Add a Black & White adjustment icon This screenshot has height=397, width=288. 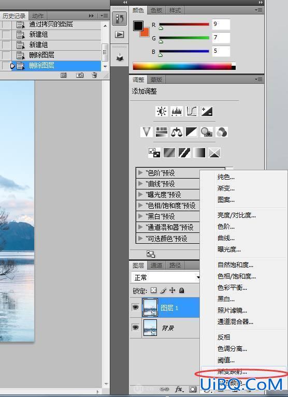click(x=192, y=132)
